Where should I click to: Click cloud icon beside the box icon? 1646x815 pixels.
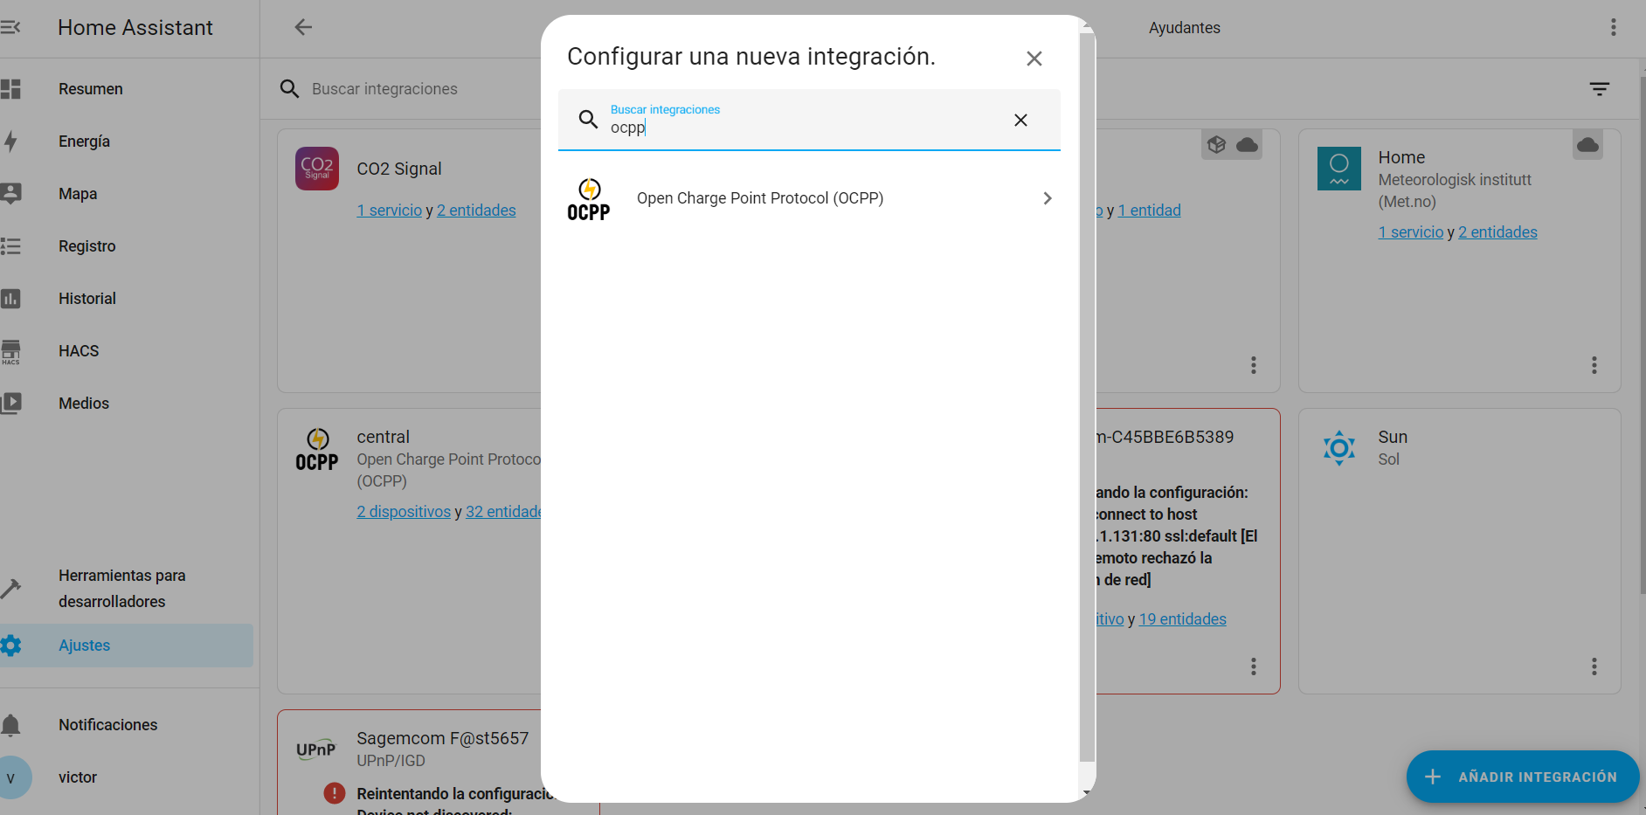click(1248, 145)
